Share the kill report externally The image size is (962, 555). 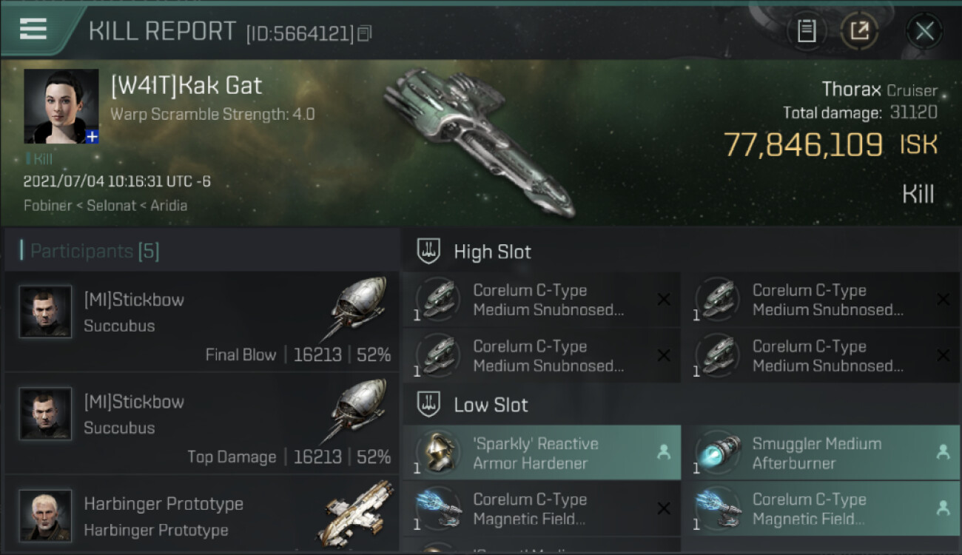point(859,31)
